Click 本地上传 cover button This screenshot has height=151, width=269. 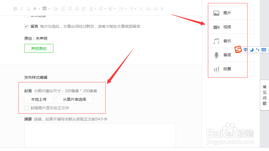coord(39,99)
